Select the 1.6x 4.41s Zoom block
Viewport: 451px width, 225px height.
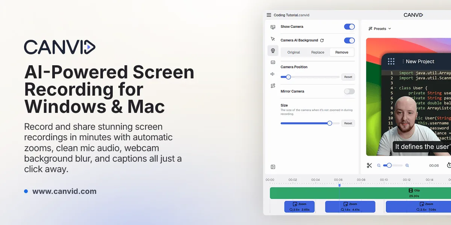click(350, 207)
